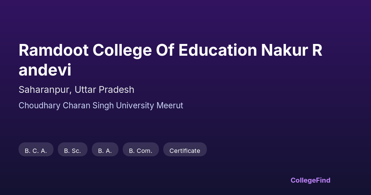
Task: Click the word "University" in the affiliation line
Action: pos(135,106)
